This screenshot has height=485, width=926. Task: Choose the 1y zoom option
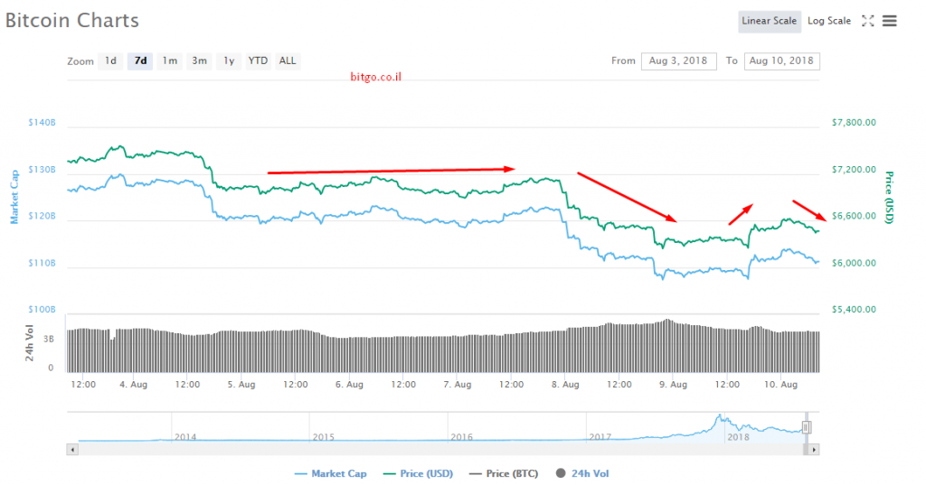tap(229, 61)
